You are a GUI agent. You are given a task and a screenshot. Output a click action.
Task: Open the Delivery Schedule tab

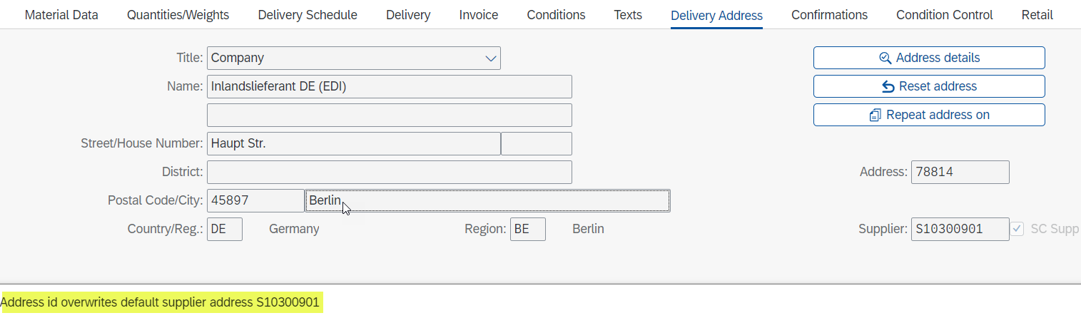pyautogui.click(x=308, y=15)
